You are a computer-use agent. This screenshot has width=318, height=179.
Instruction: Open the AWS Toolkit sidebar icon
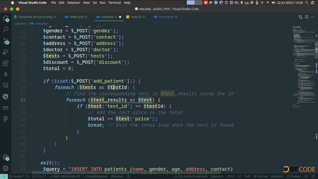(5, 107)
